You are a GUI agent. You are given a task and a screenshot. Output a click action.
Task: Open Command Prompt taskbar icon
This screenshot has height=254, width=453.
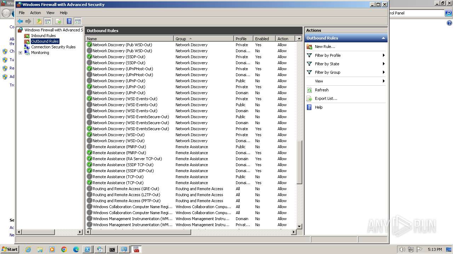(x=112, y=249)
